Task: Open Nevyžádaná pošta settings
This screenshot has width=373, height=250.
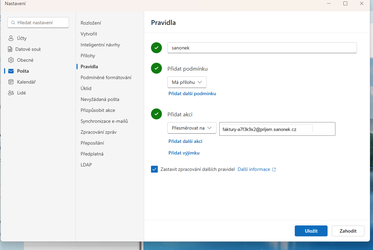Action: point(100,99)
